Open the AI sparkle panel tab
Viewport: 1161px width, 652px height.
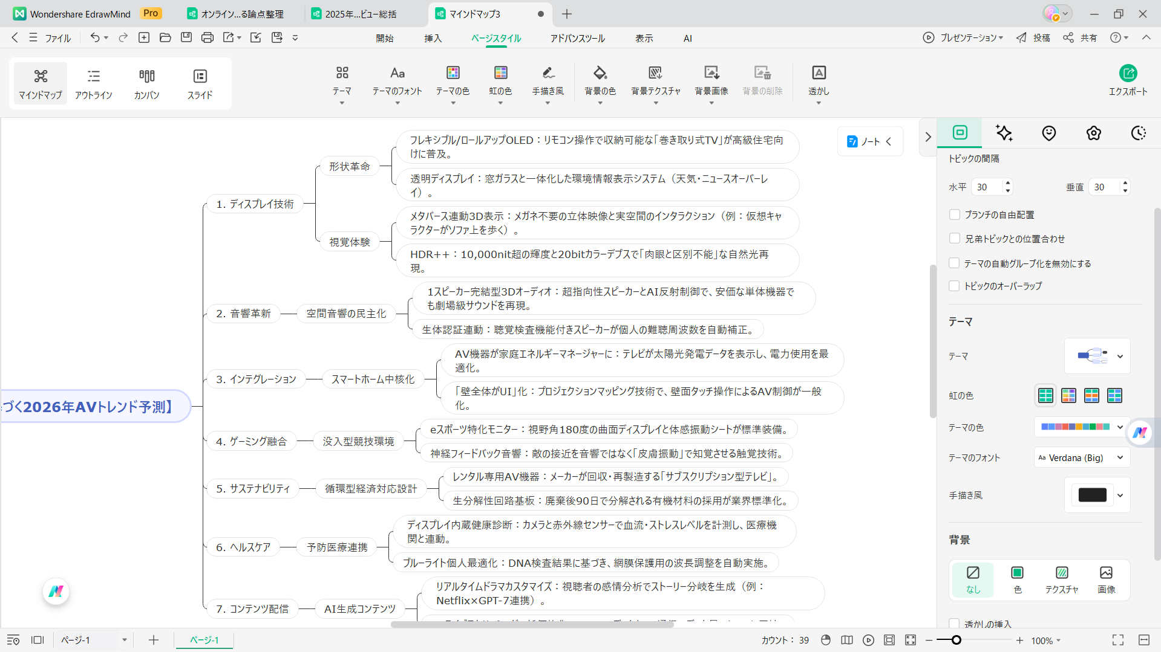click(1004, 133)
